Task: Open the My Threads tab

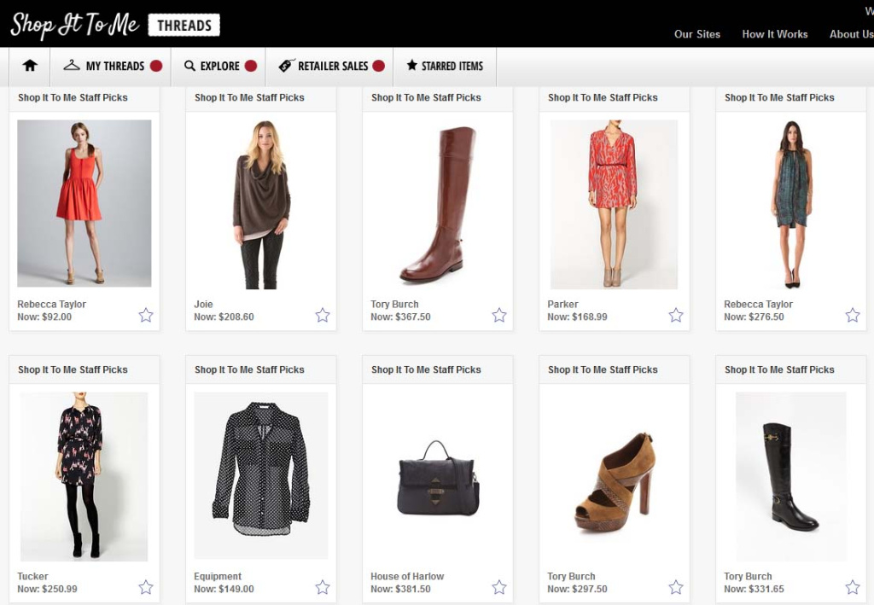Action: click(x=110, y=67)
